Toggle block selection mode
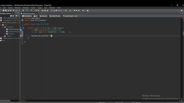This screenshot has height=103, width=184. click(x=61, y=11)
